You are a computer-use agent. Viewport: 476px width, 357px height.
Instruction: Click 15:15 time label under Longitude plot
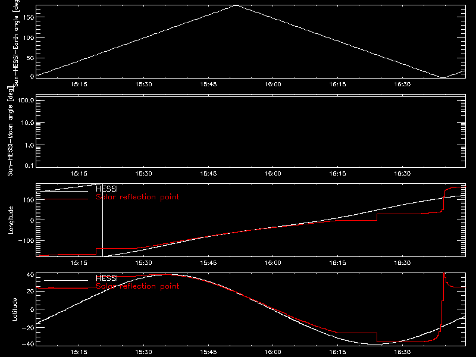(79, 263)
